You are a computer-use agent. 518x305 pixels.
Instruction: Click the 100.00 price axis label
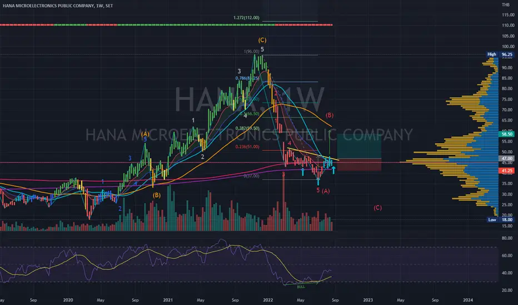point(508,47)
